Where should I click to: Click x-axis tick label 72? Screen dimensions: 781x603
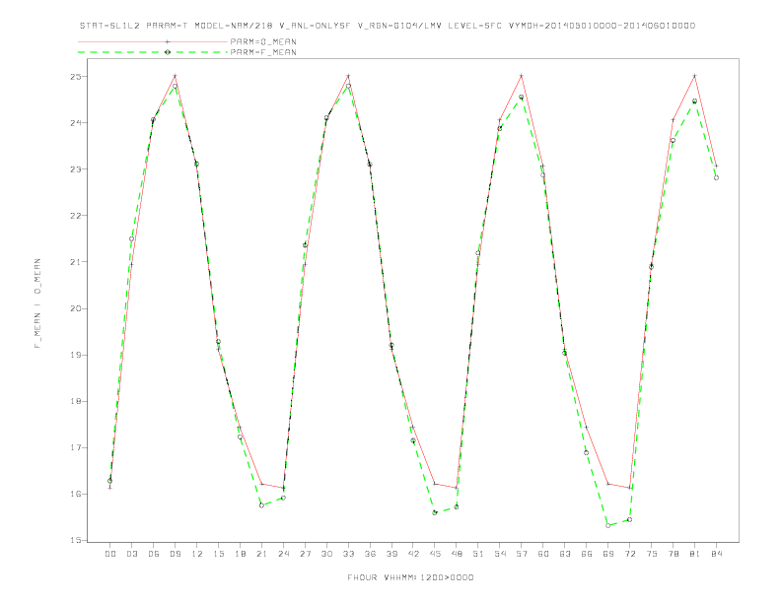pyautogui.click(x=630, y=554)
